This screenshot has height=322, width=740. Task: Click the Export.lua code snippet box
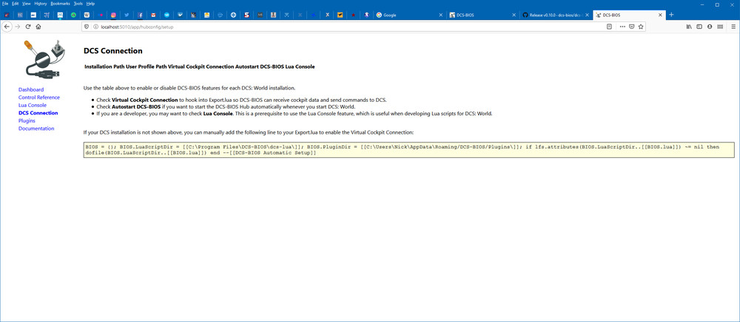coord(408,150)
